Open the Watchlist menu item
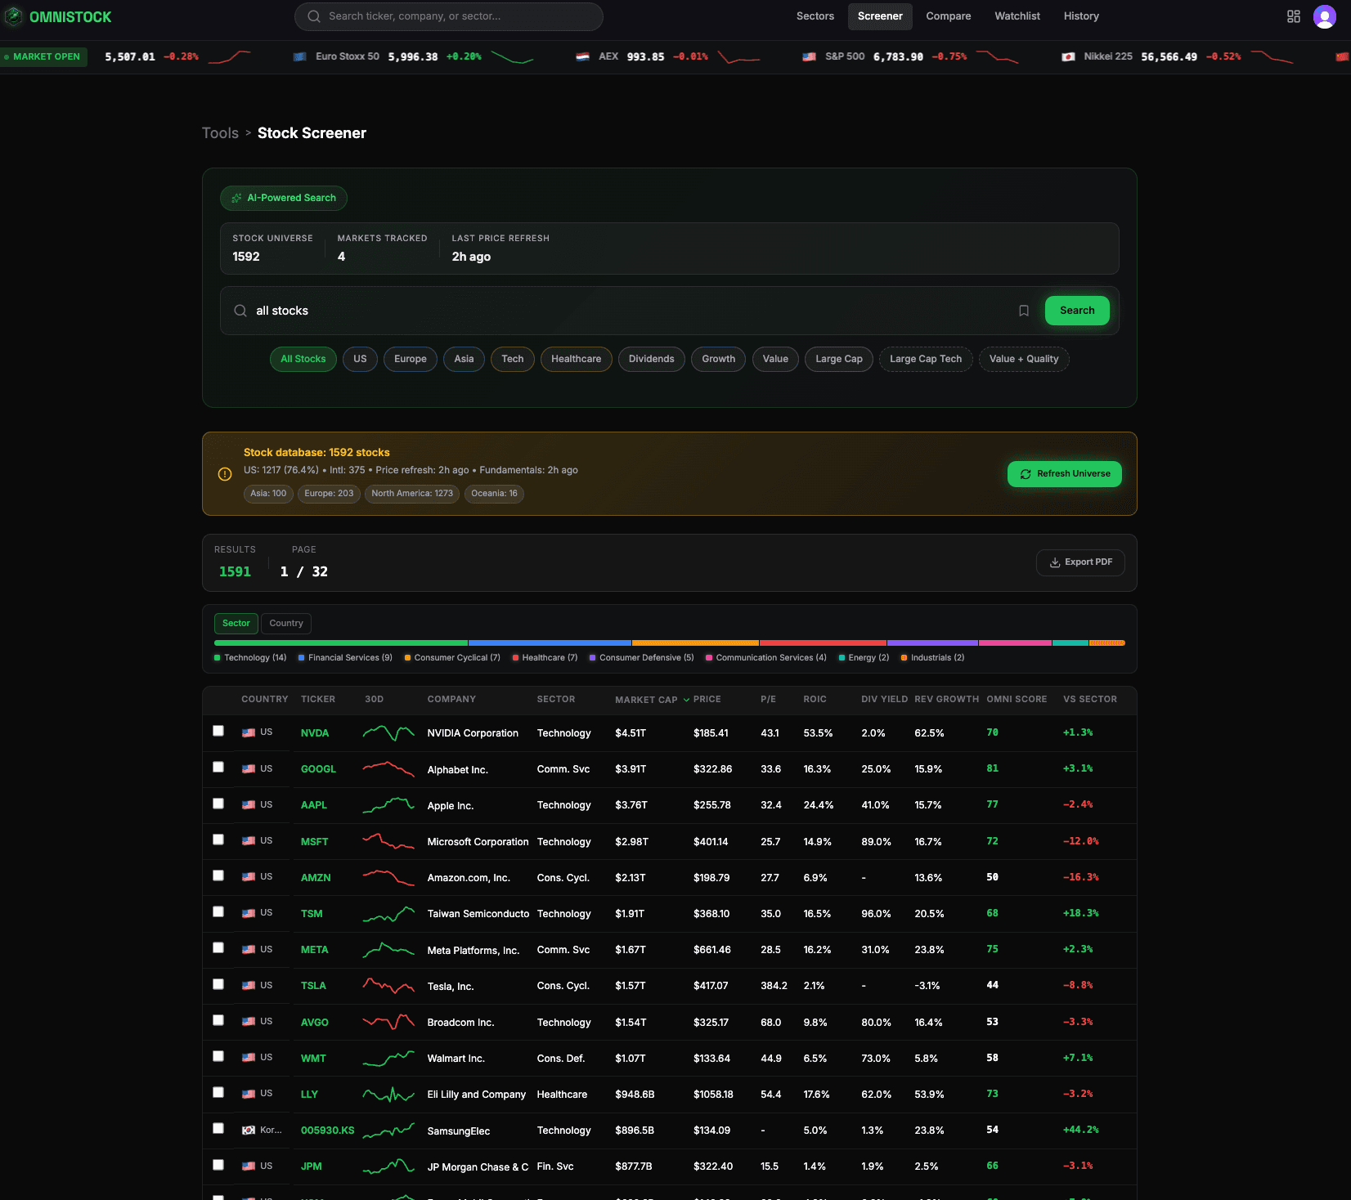The width and height of the screenshot is (1351, 1200). click(1017, 16)
